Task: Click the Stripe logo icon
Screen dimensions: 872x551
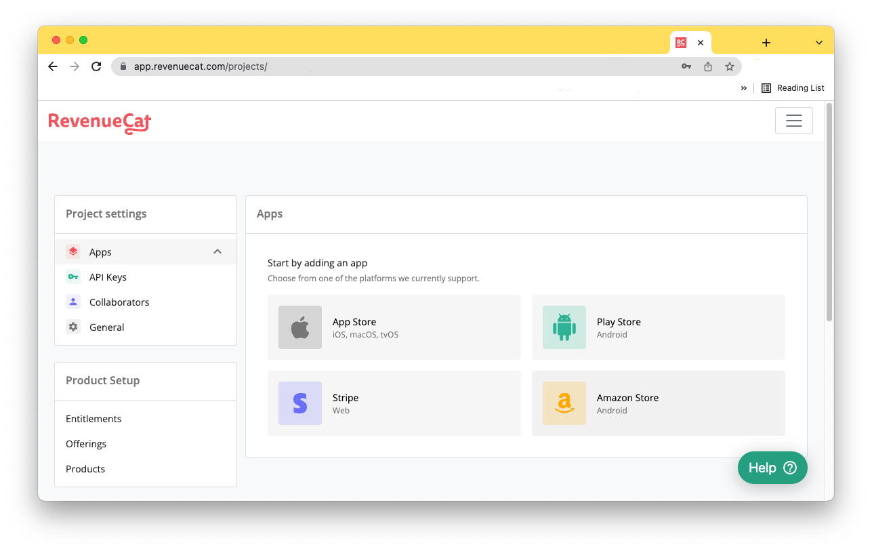Action: pos(299,403)
